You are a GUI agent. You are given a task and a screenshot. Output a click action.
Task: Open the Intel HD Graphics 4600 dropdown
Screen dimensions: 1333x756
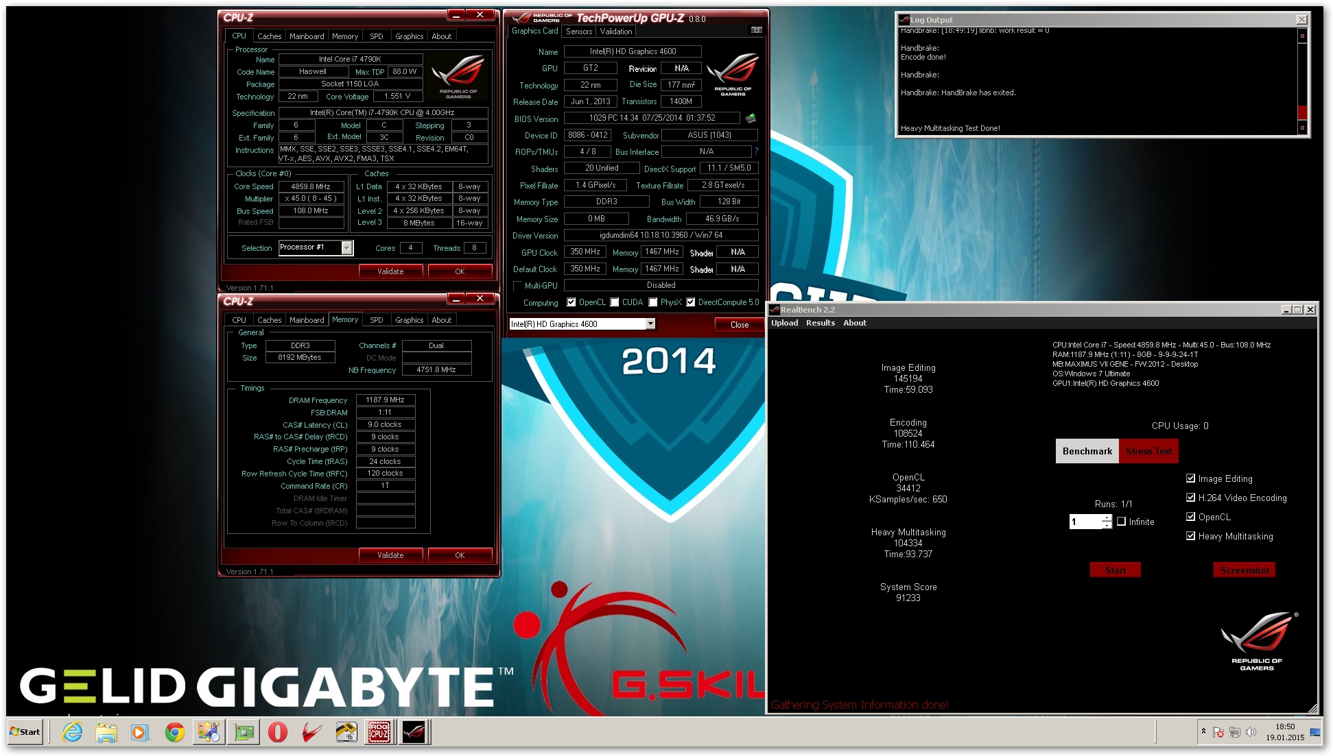click(x=650, y=324)
